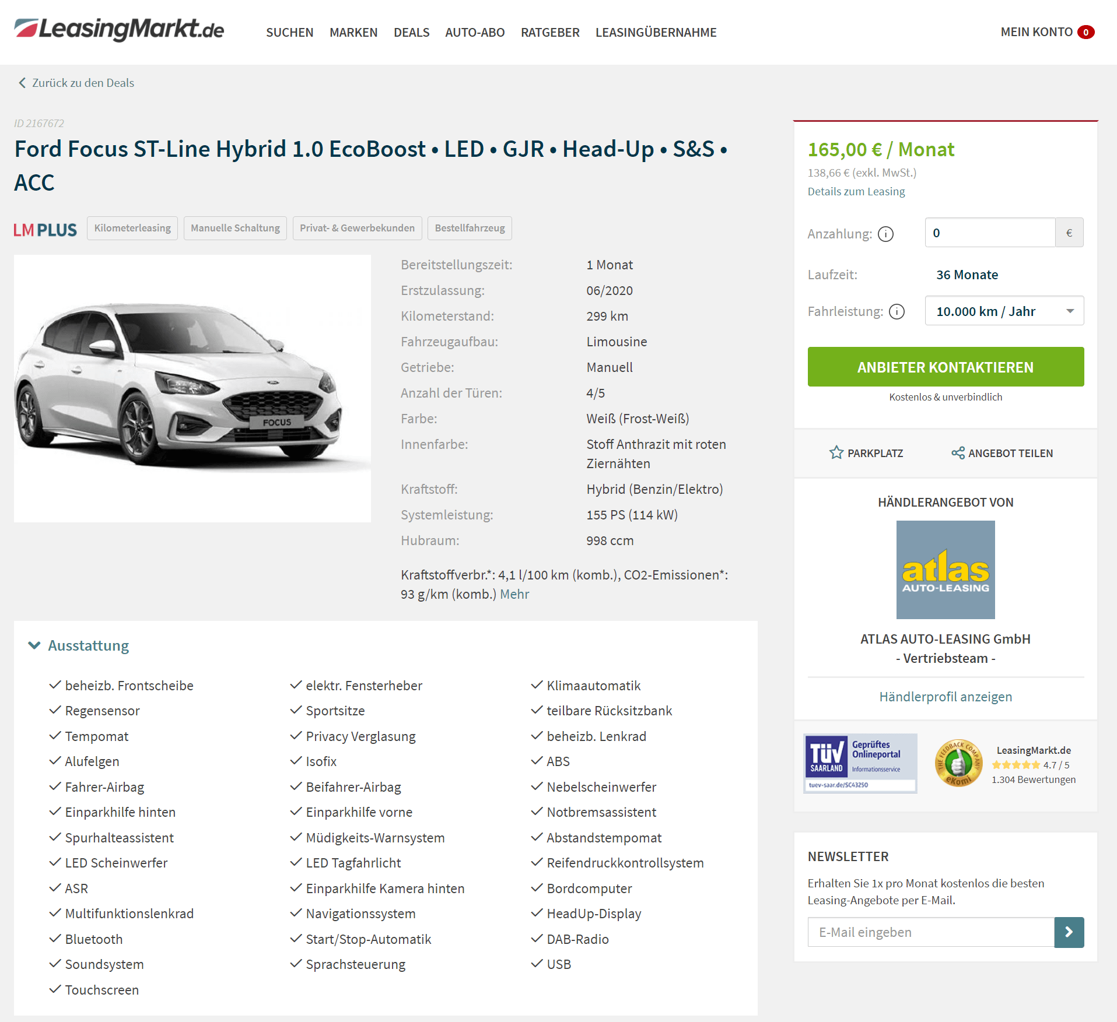The image size is (1117, 1022).
Task: Click the ID 2167672 text
Action: click(39, 124)
